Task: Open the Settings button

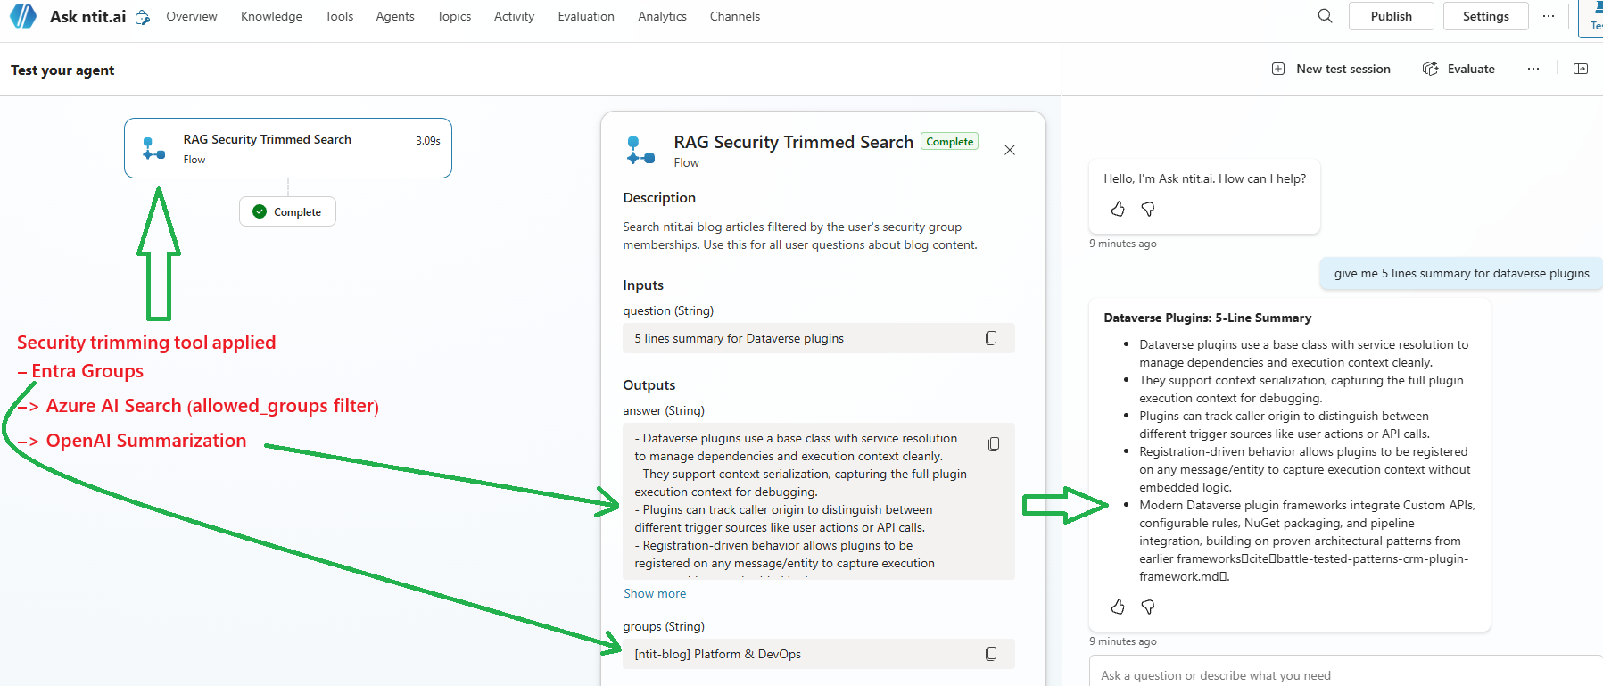Action: coord(1486,16)
